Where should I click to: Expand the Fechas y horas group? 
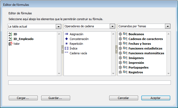tap(120, 44)
